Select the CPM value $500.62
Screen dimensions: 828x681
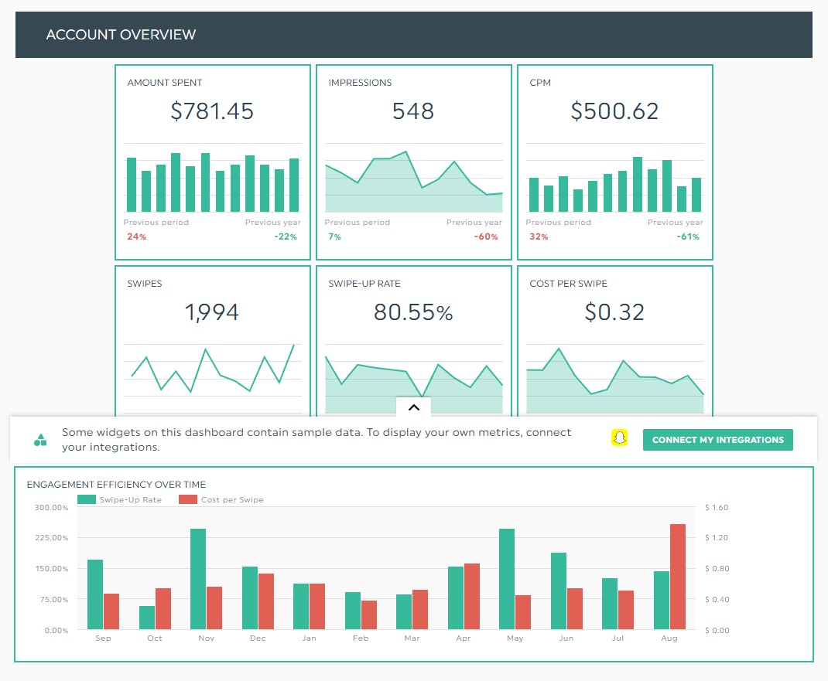[x=614, y=111]
